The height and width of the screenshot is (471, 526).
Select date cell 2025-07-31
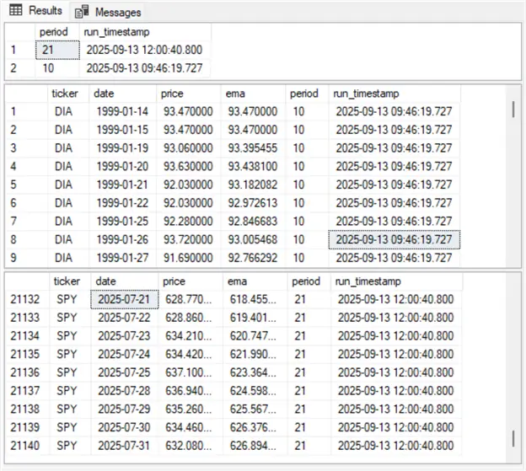125,446
